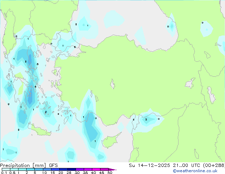Select legend swatch between 10 and 15

[x=47, y=169]
